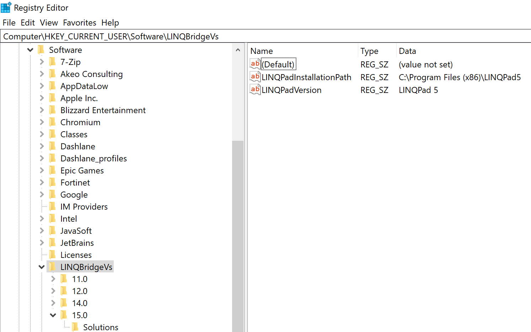Click the JavaSoft folder icon

(52, 231)
